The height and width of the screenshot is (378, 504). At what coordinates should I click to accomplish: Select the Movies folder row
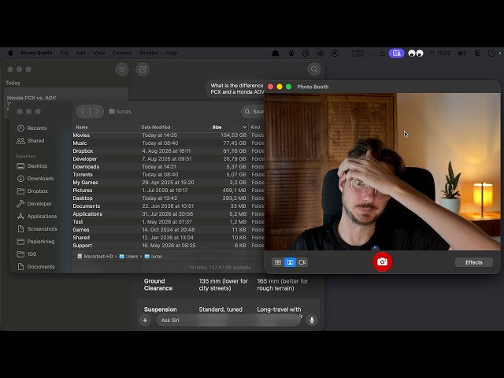(x=169, y=135)
